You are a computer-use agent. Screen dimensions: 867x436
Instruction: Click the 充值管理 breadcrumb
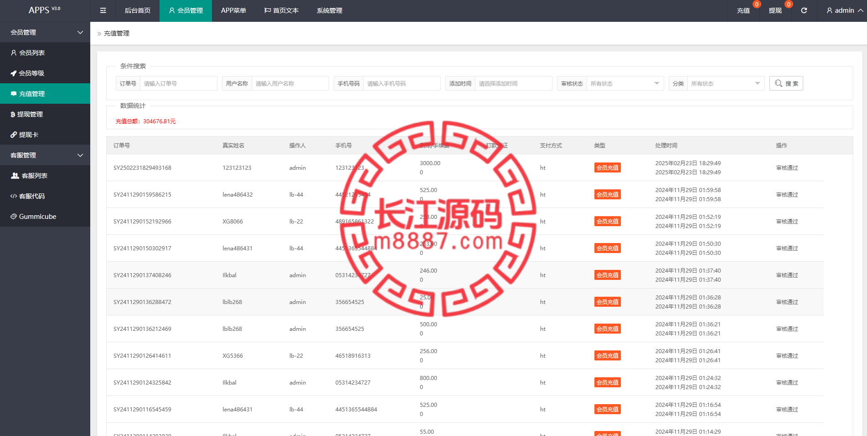click(117, 33)
